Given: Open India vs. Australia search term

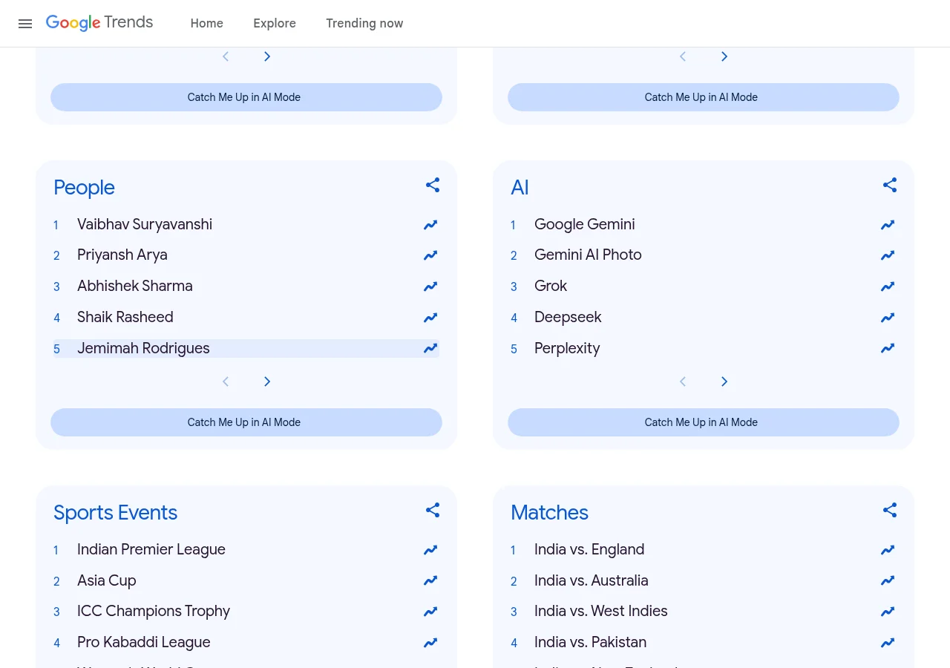Looking at the screenshot, I should (x=592, y=580).
